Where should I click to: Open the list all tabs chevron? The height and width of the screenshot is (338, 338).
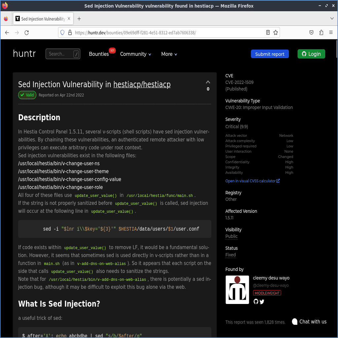pos(332,19)
